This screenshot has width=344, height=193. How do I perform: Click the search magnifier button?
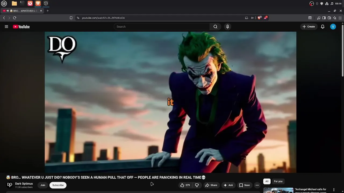(215, 27)
